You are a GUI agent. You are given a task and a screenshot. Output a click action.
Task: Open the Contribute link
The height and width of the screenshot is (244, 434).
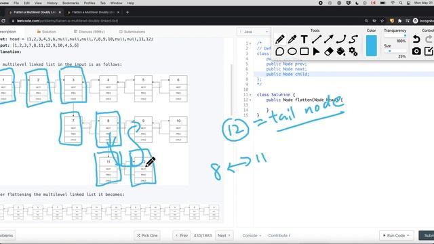click(279, 235)
